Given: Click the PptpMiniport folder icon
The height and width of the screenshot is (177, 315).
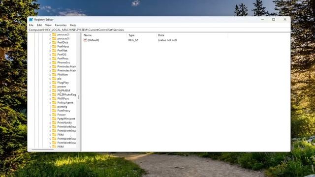Looking at the screenshot, I should click(54, 118).
